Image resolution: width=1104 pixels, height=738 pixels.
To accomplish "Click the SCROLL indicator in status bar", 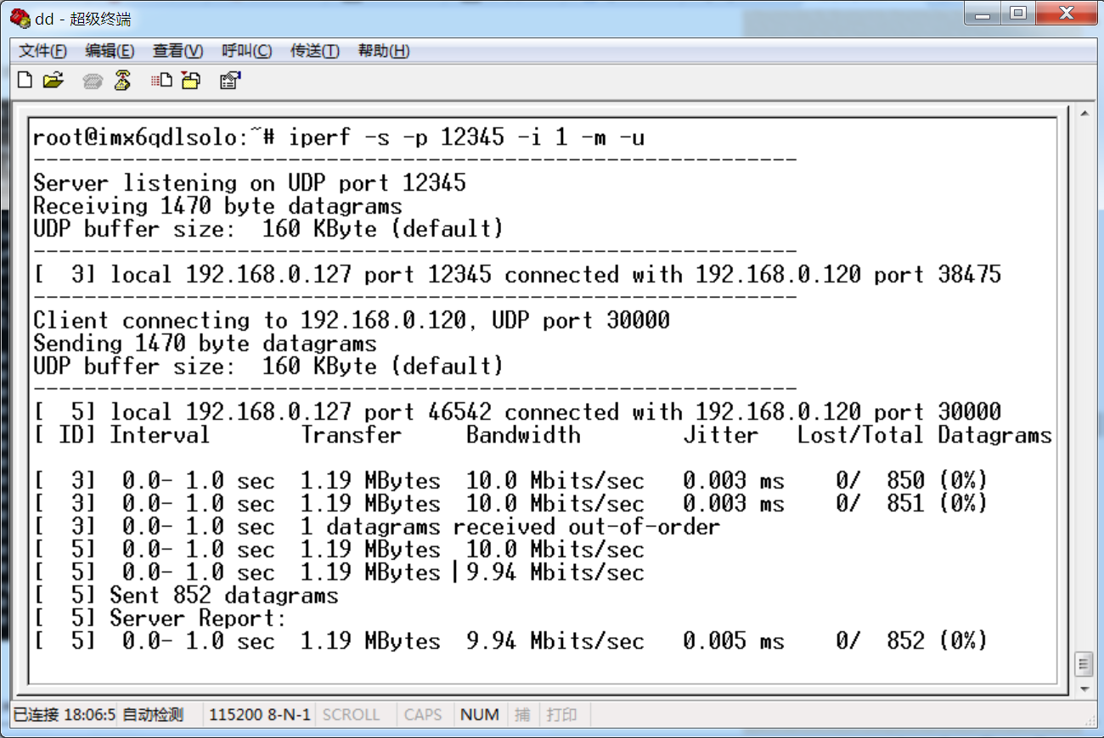I will coord(351,715).
